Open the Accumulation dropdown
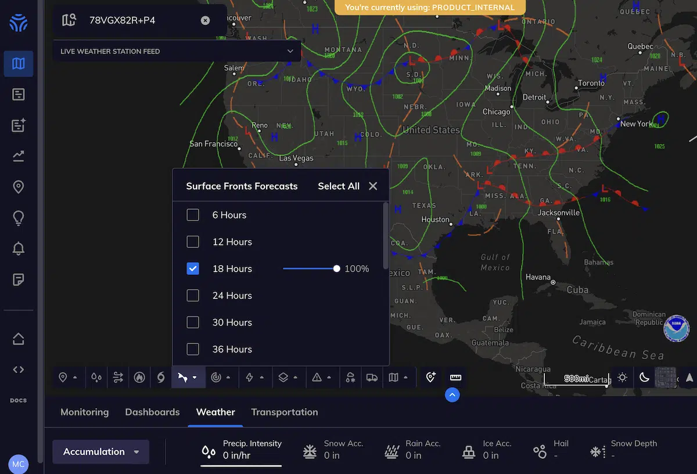697x474 pixels. click(x=101, y=452)
